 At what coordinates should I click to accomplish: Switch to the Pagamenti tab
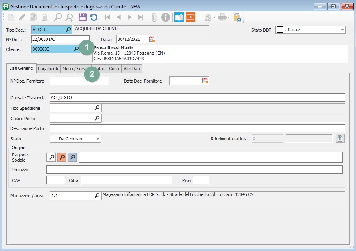click(48, 69)
